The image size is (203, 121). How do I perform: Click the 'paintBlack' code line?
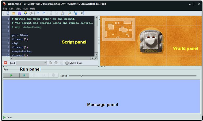click(20, 35)
